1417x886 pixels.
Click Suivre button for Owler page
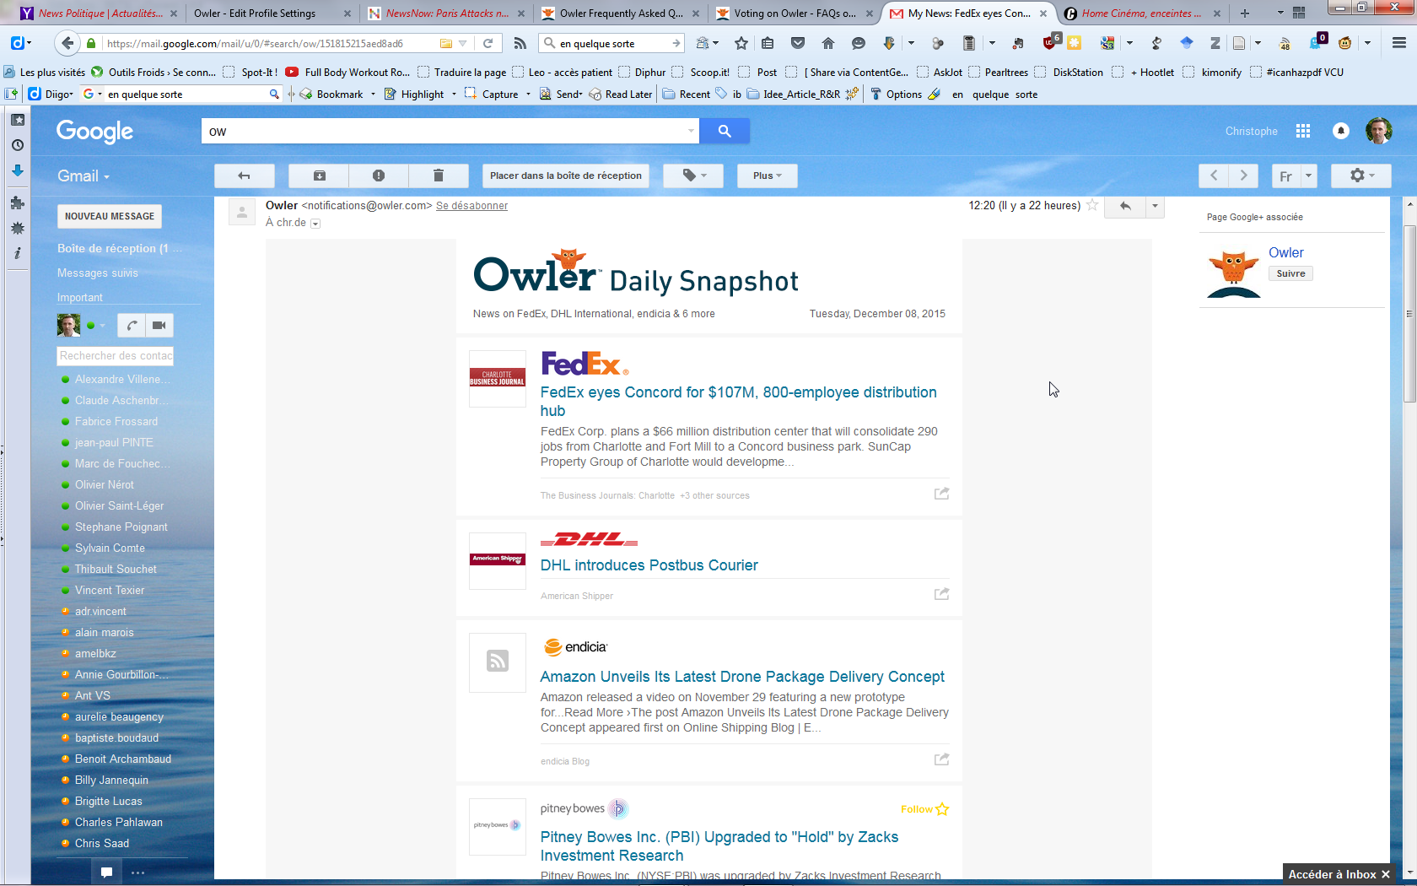click(x=1290, y=273)
